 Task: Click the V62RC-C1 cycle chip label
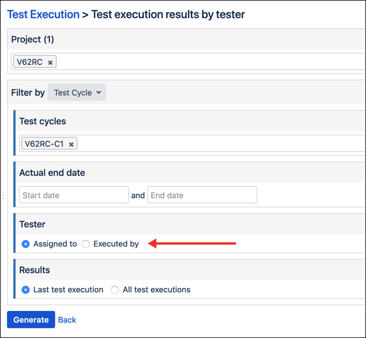click(44, 144)
